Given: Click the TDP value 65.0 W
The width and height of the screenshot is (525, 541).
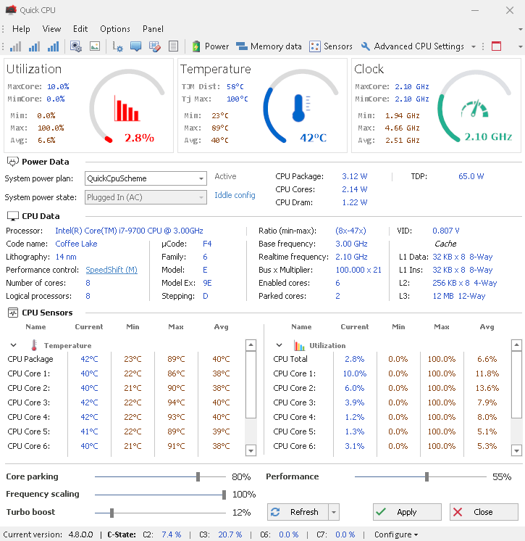Looking at the screenshot, I should (x=471, y=176).
